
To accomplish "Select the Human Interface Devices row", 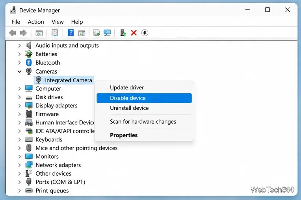I will click(65, 122).
